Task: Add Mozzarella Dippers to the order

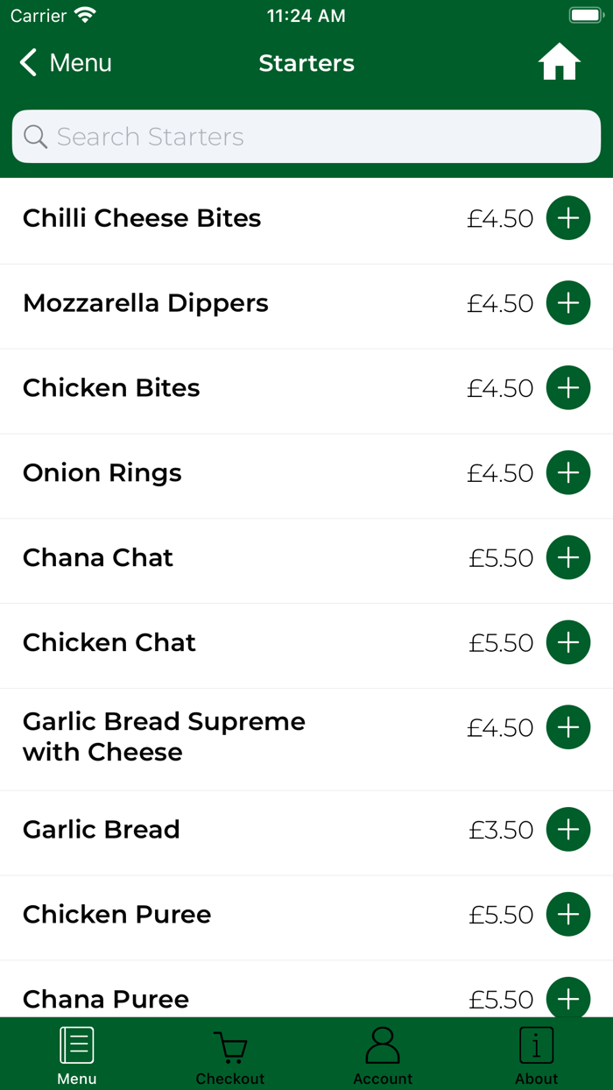Action: [x=567, y=302]
